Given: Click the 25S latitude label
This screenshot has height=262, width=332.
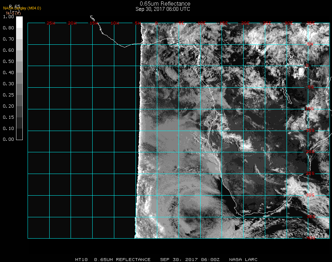Looking at the screenshot, I should tap(310, 173).
